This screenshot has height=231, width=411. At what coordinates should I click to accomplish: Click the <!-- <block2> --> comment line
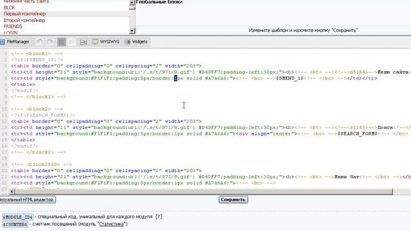point(37,109)
